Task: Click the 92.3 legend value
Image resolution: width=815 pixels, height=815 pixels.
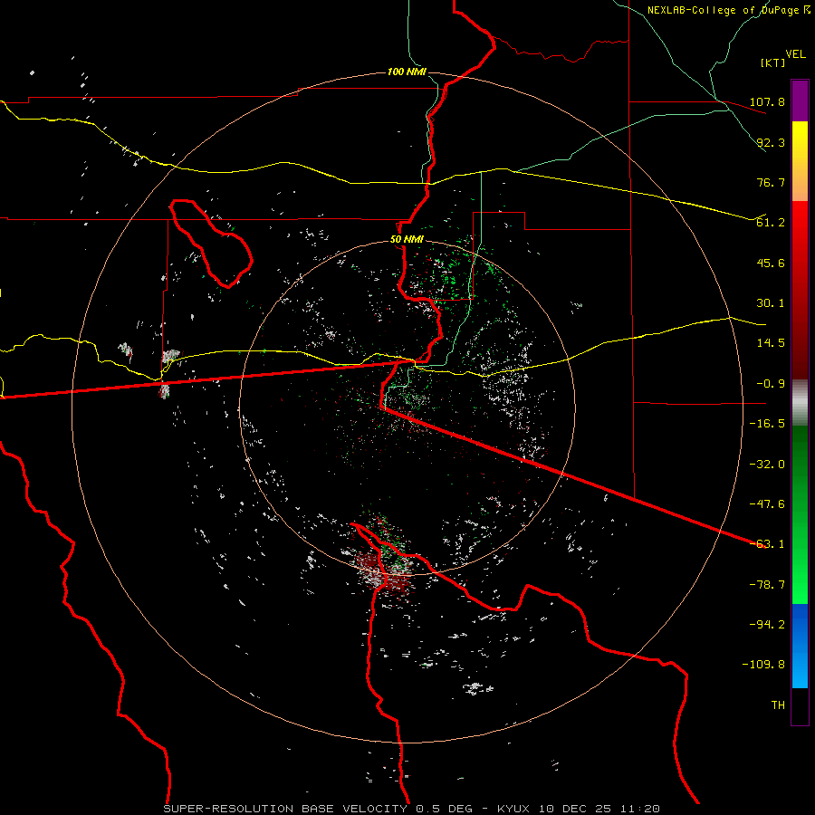Action: (771, 142)
